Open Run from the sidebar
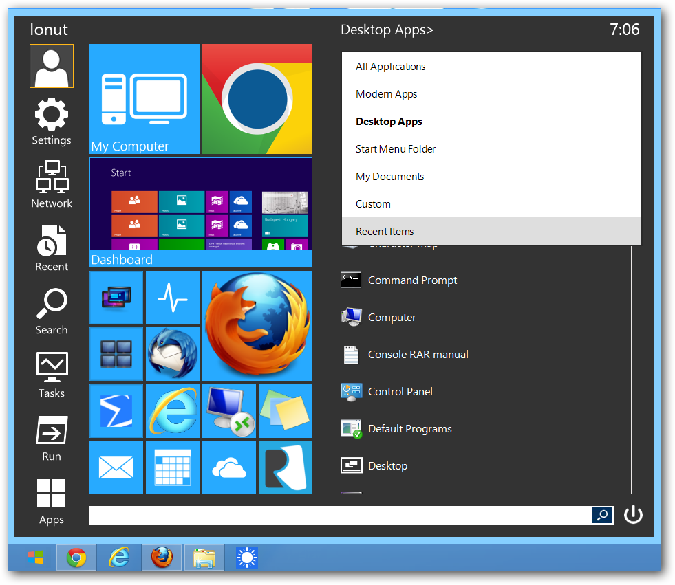Image resolution: width=675 pixels, height=585 pixels. [x=52, y=439]
